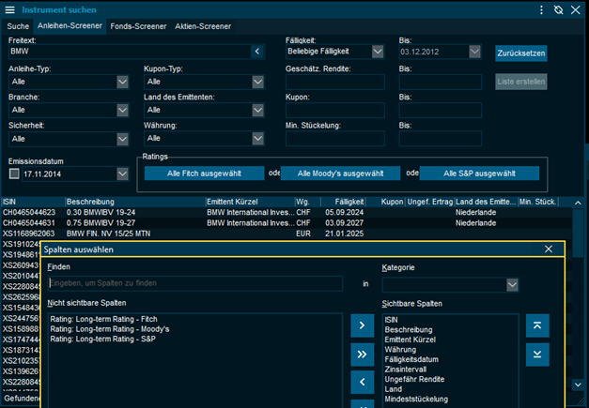
Task: Click the Alle Moody's ausgewählt button
Action: 340,174
